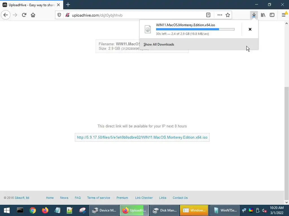The width and height of the screenshot is (289, 216).
Task: Click the insecure connection lock icon
Action: 67,15
